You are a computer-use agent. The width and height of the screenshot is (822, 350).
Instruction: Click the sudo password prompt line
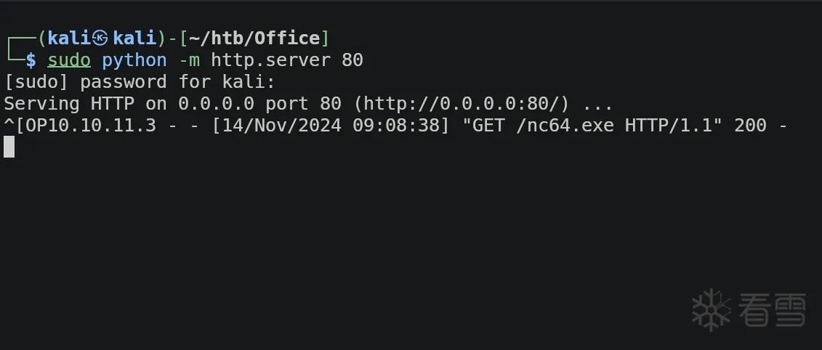coord(140,82)
